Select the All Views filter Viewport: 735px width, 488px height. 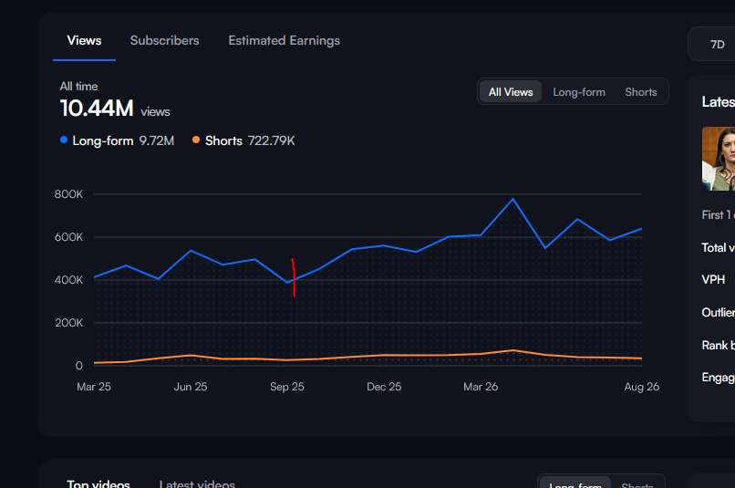coord(511,92)
